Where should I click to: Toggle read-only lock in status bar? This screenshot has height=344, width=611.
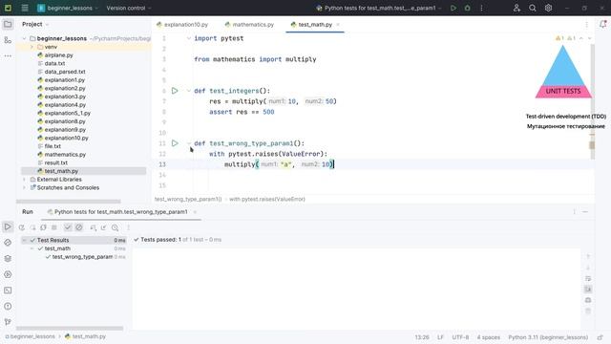600,337
